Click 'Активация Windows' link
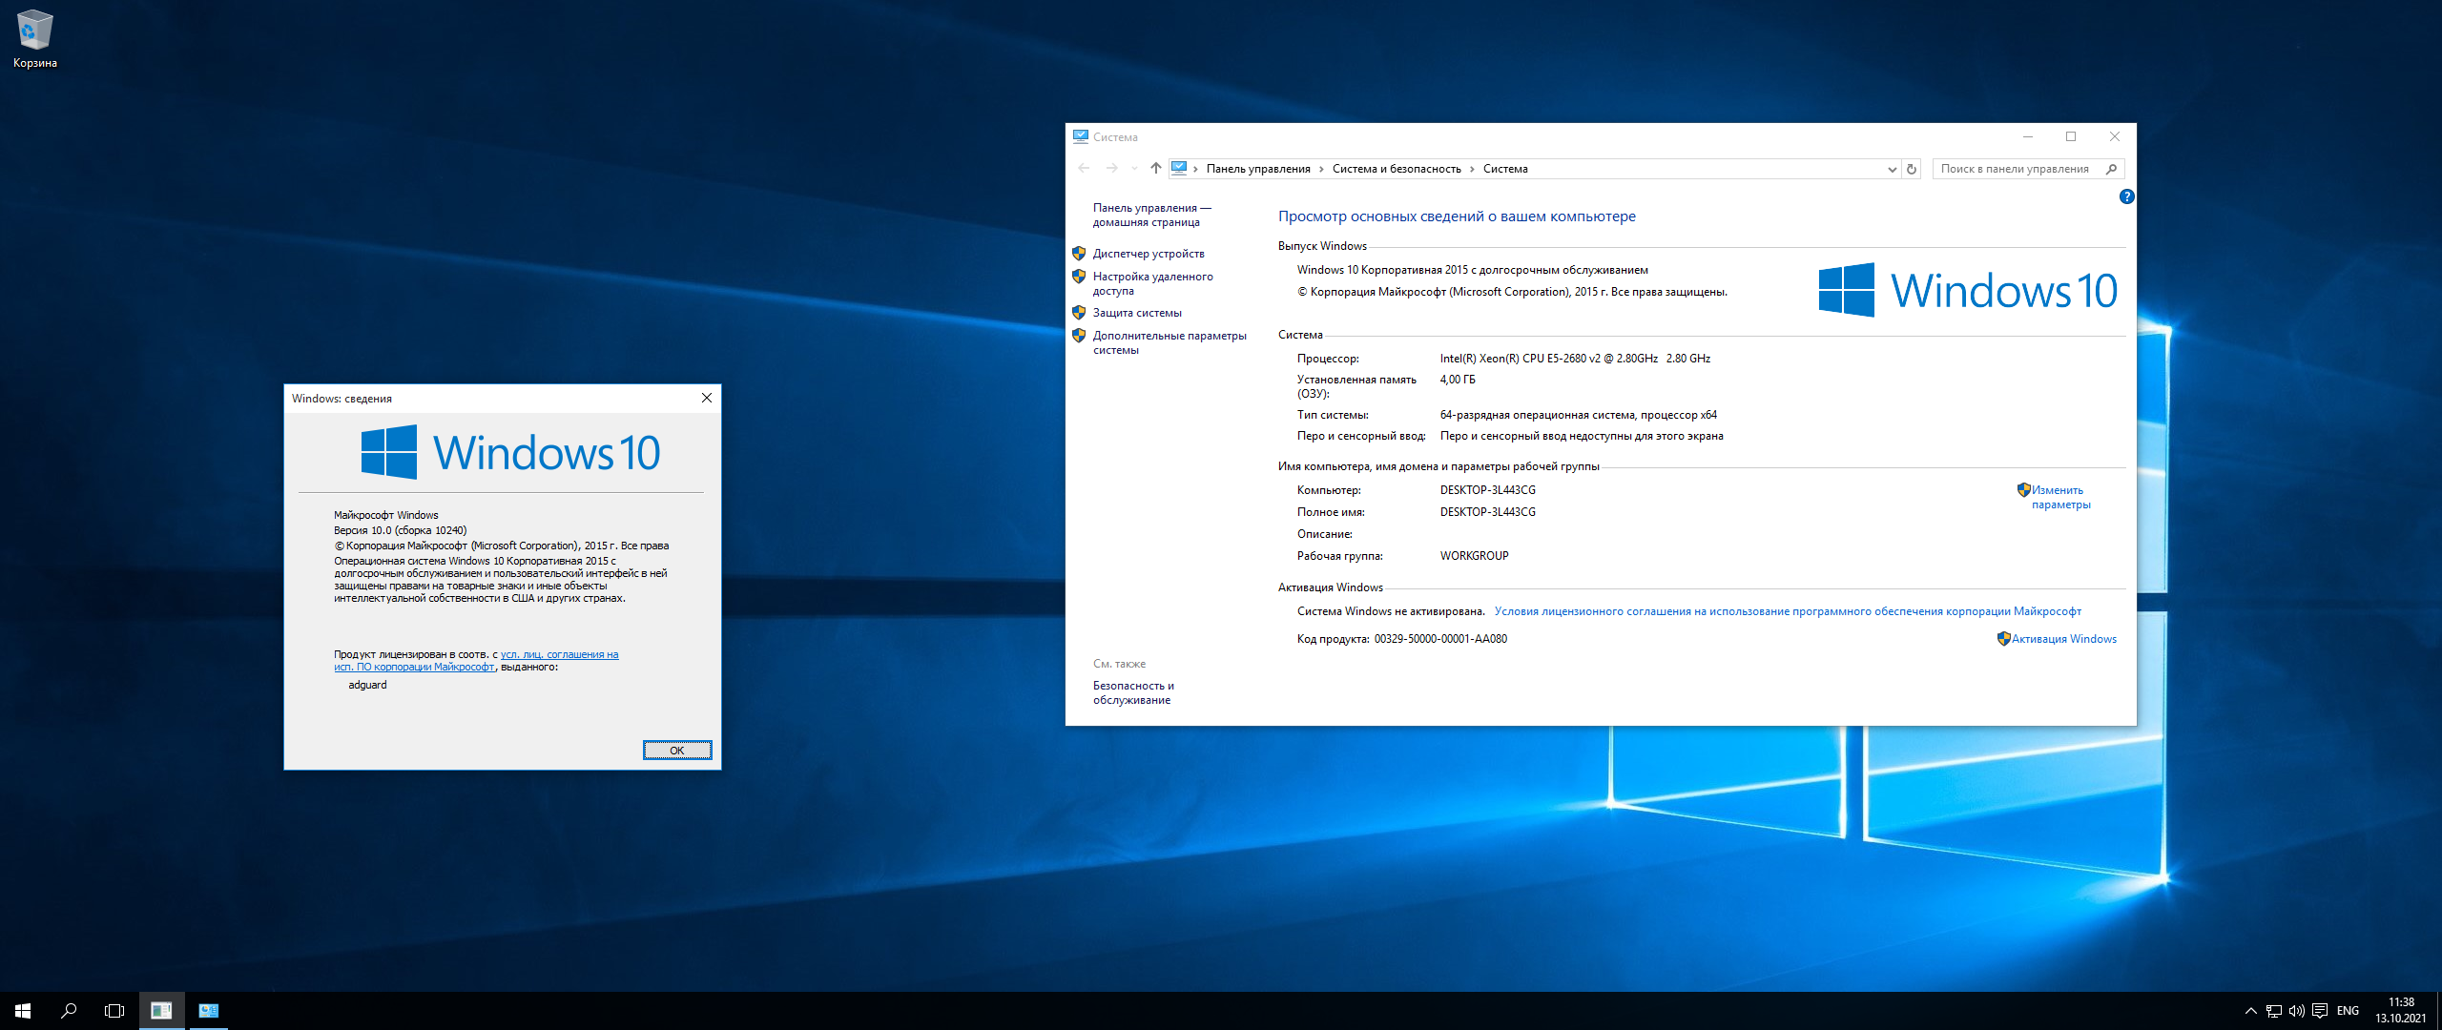2442x1030 pixels. 2063,639
